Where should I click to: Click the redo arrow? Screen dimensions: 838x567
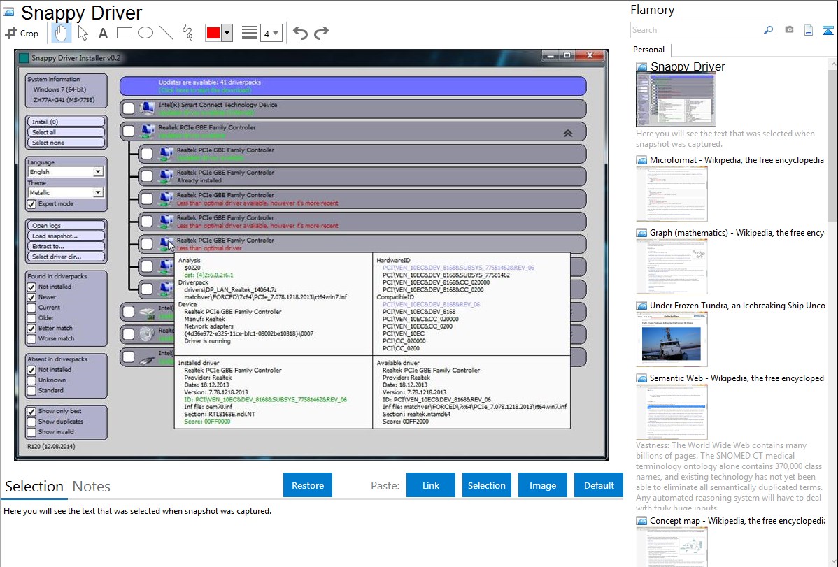[x=322, y=33]
